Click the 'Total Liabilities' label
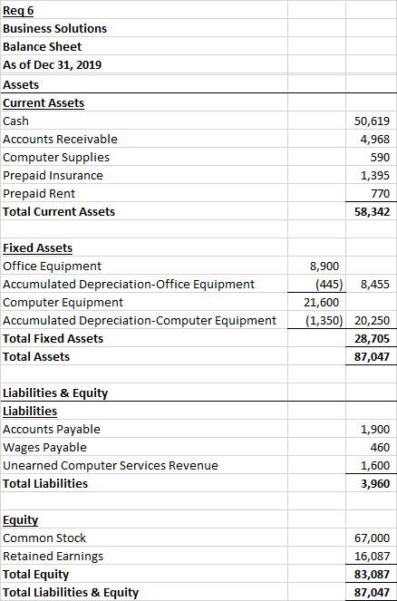Screen dimensions: 397x601 click(x=45, y=484)
